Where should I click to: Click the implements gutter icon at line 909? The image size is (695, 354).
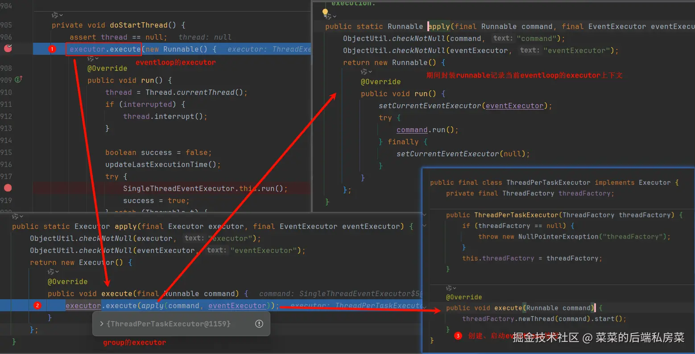(x=19, y=80)
